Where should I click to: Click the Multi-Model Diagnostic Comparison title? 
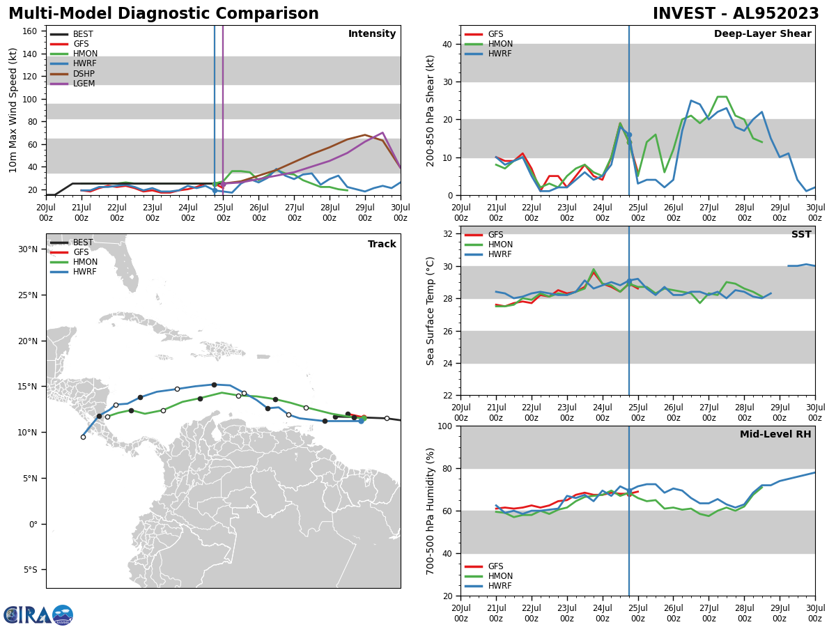(164, 14)
